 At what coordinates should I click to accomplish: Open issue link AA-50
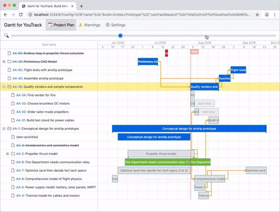click(x=17, y=70)
